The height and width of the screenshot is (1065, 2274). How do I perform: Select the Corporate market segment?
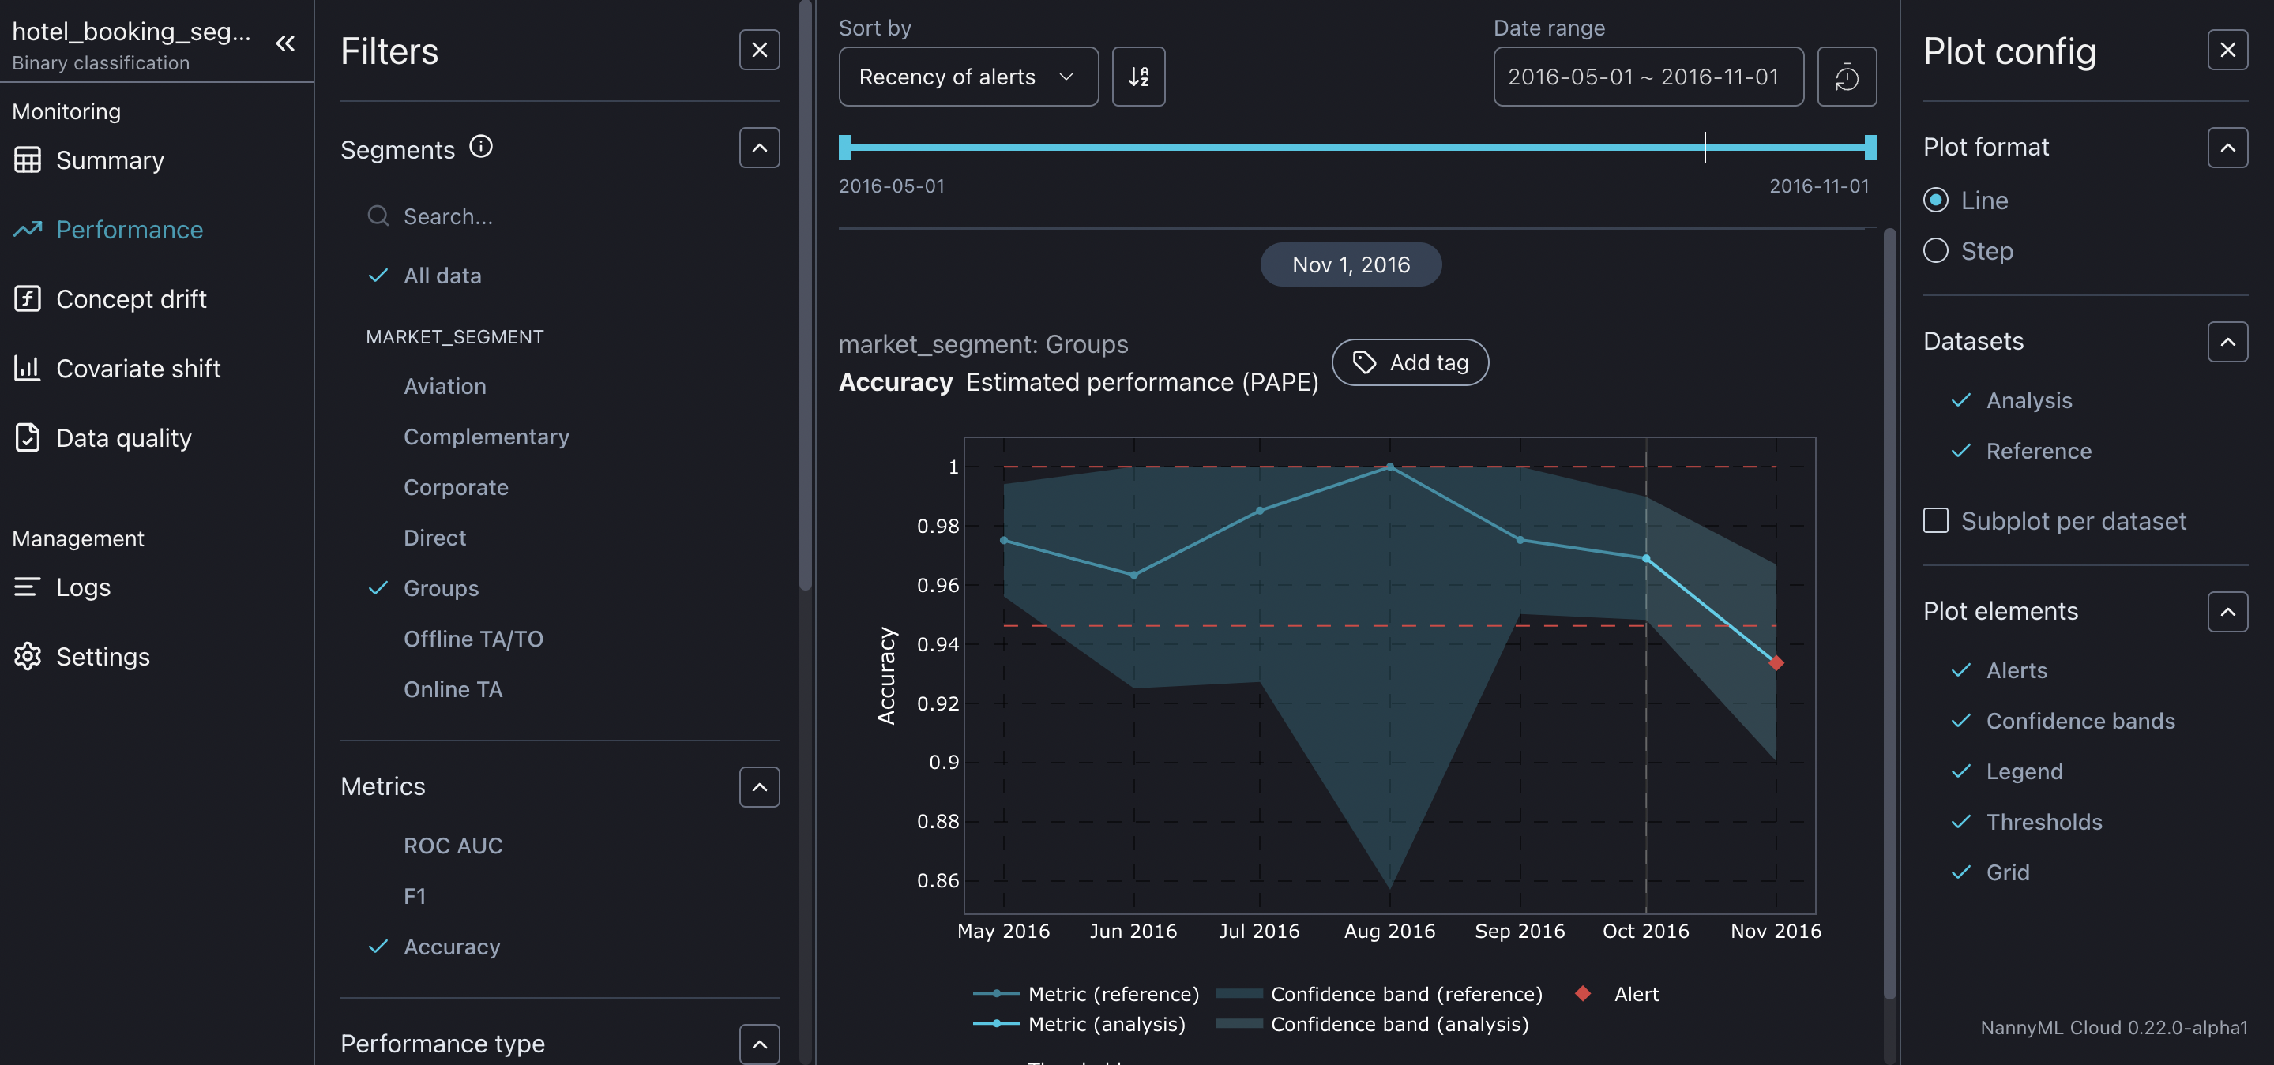(x=456, y=487)
